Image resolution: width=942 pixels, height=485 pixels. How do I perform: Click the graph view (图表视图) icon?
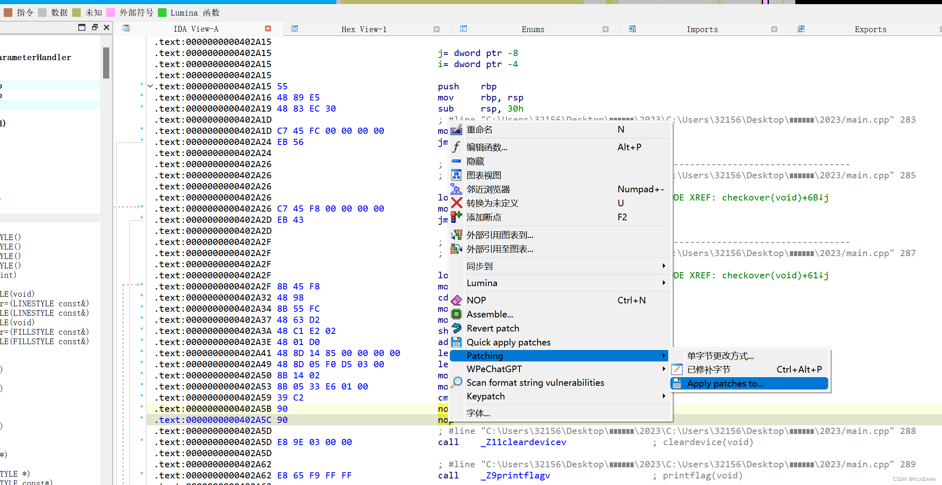(x=456, y=175)
